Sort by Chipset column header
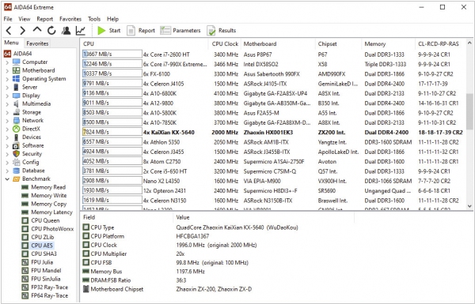The image size is (475, 304). click(x=338, y=43)
